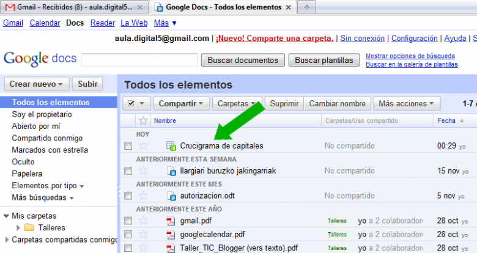Image resolution: width=477 pixels, height=253 pixels.
Task: Click ¡Nuevo! Comparte una carpeta link
Action: coord(275,38)
